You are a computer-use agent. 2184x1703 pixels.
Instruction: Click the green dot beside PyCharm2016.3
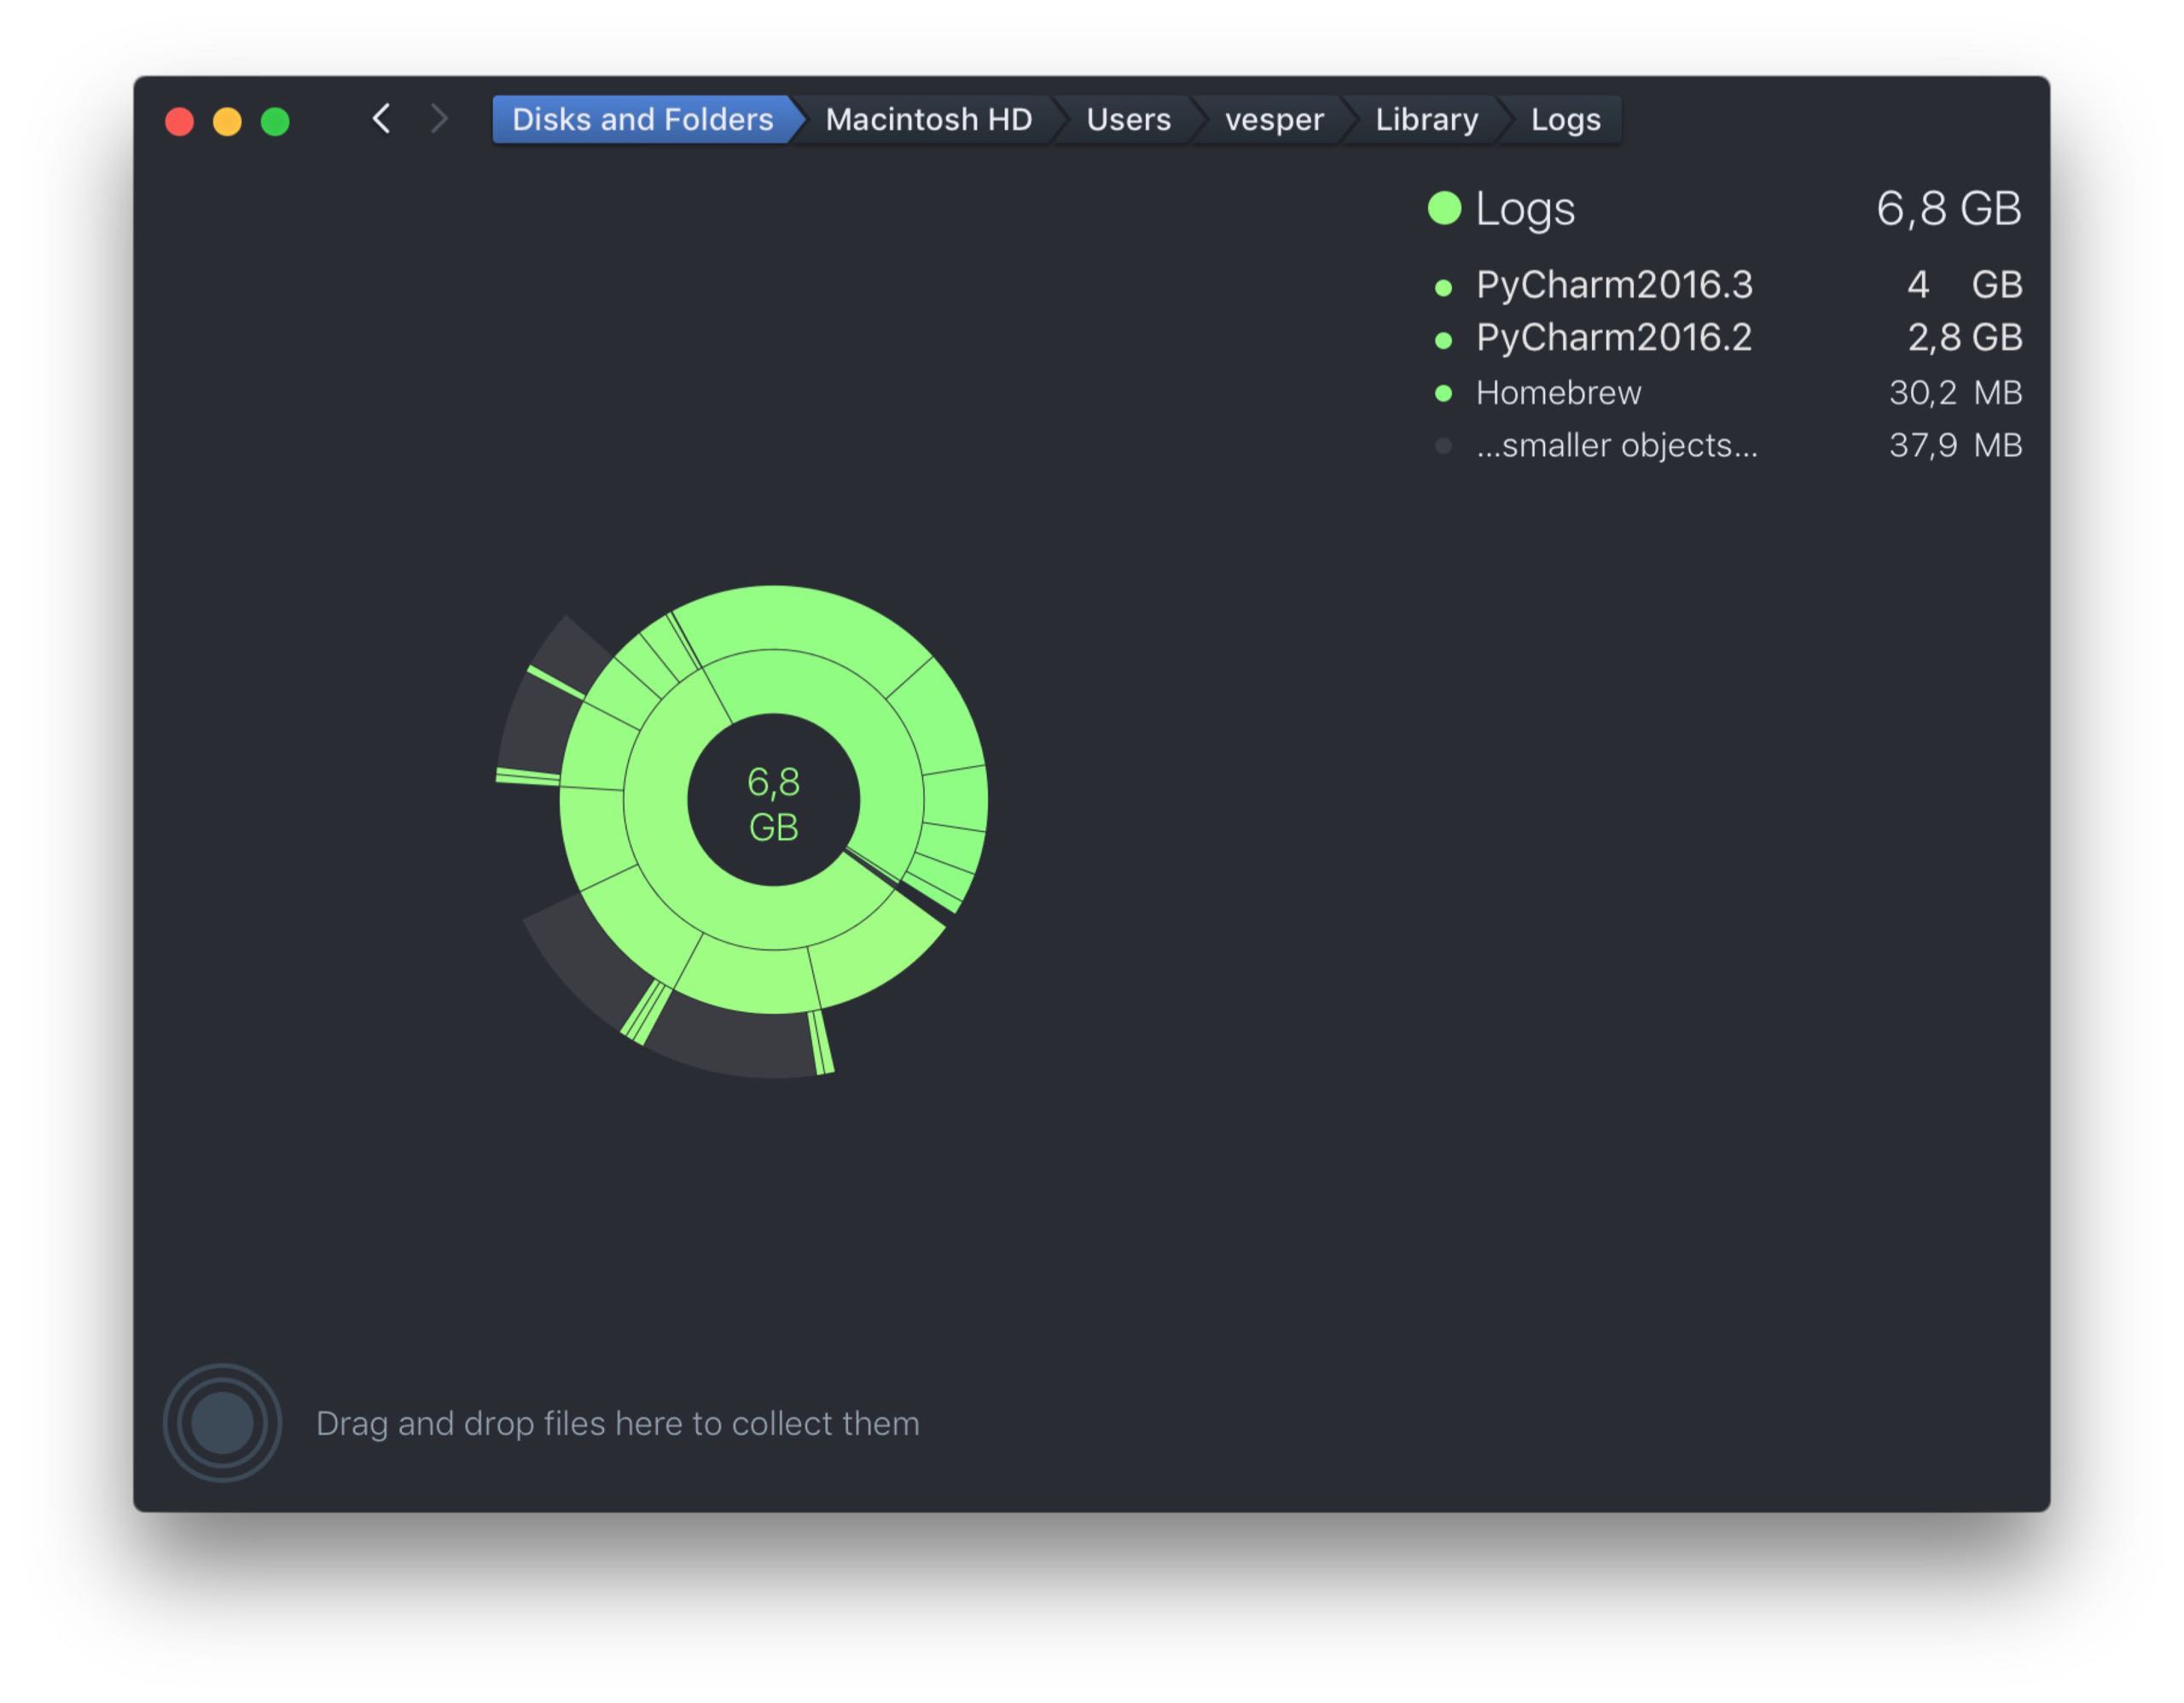click(1443, 288)
